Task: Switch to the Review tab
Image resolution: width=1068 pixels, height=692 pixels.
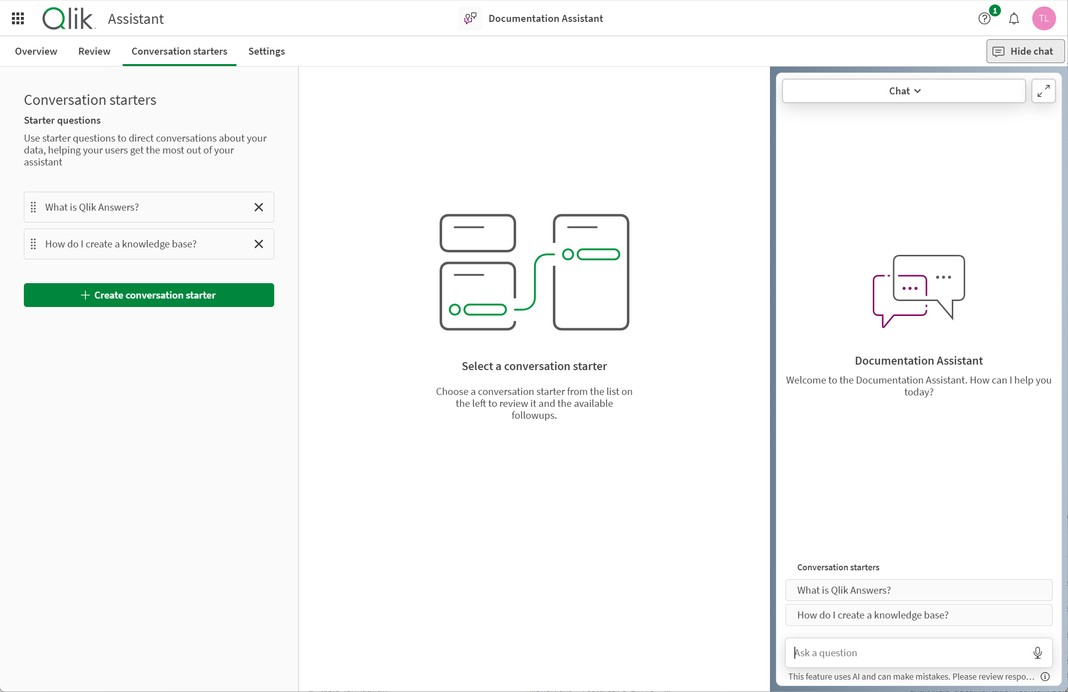Action: tap(94, 51)
